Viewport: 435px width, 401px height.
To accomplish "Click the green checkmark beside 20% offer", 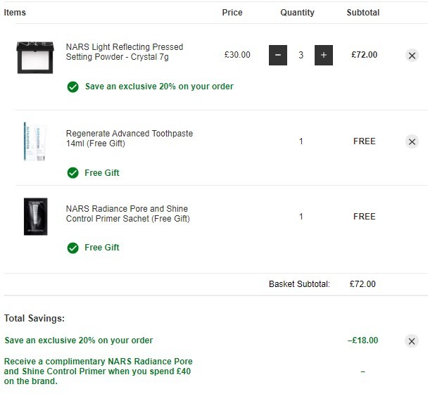I will point(73,87).
